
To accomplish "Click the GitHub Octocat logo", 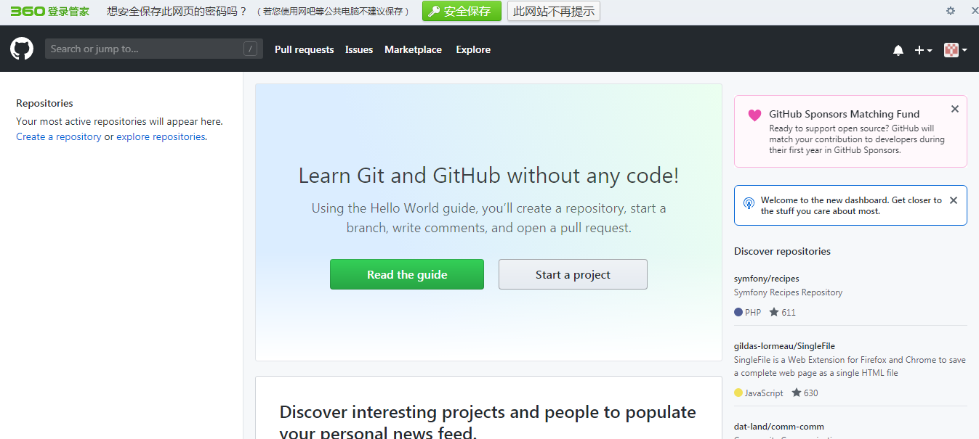I will pyautogui.click(x=22, y=49).
